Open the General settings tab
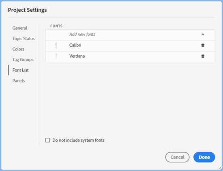This screenshot has height=171, width=223. click(20, 28)
